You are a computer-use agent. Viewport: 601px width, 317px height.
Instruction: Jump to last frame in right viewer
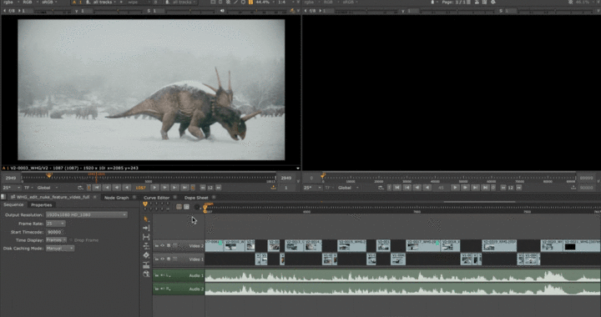pos(485,188)
